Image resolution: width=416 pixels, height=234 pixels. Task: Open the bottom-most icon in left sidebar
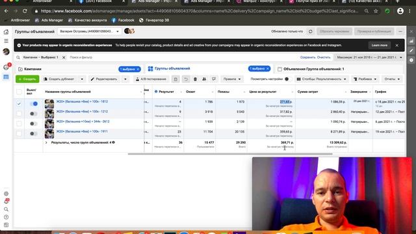click(6, 225)
